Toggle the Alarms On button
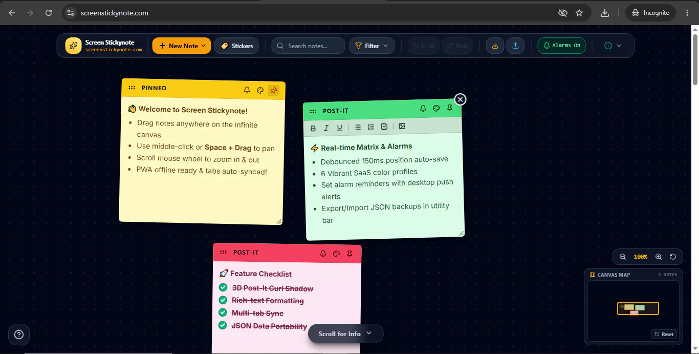699x354 pixels. (561, 46)
